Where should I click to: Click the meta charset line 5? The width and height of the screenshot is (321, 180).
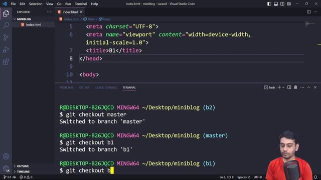pos(122,26)
